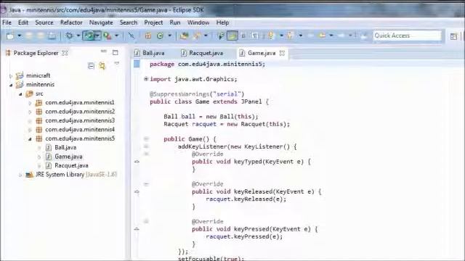
Task: Click the Run Last Tool icon
Action: pos(108,36)
